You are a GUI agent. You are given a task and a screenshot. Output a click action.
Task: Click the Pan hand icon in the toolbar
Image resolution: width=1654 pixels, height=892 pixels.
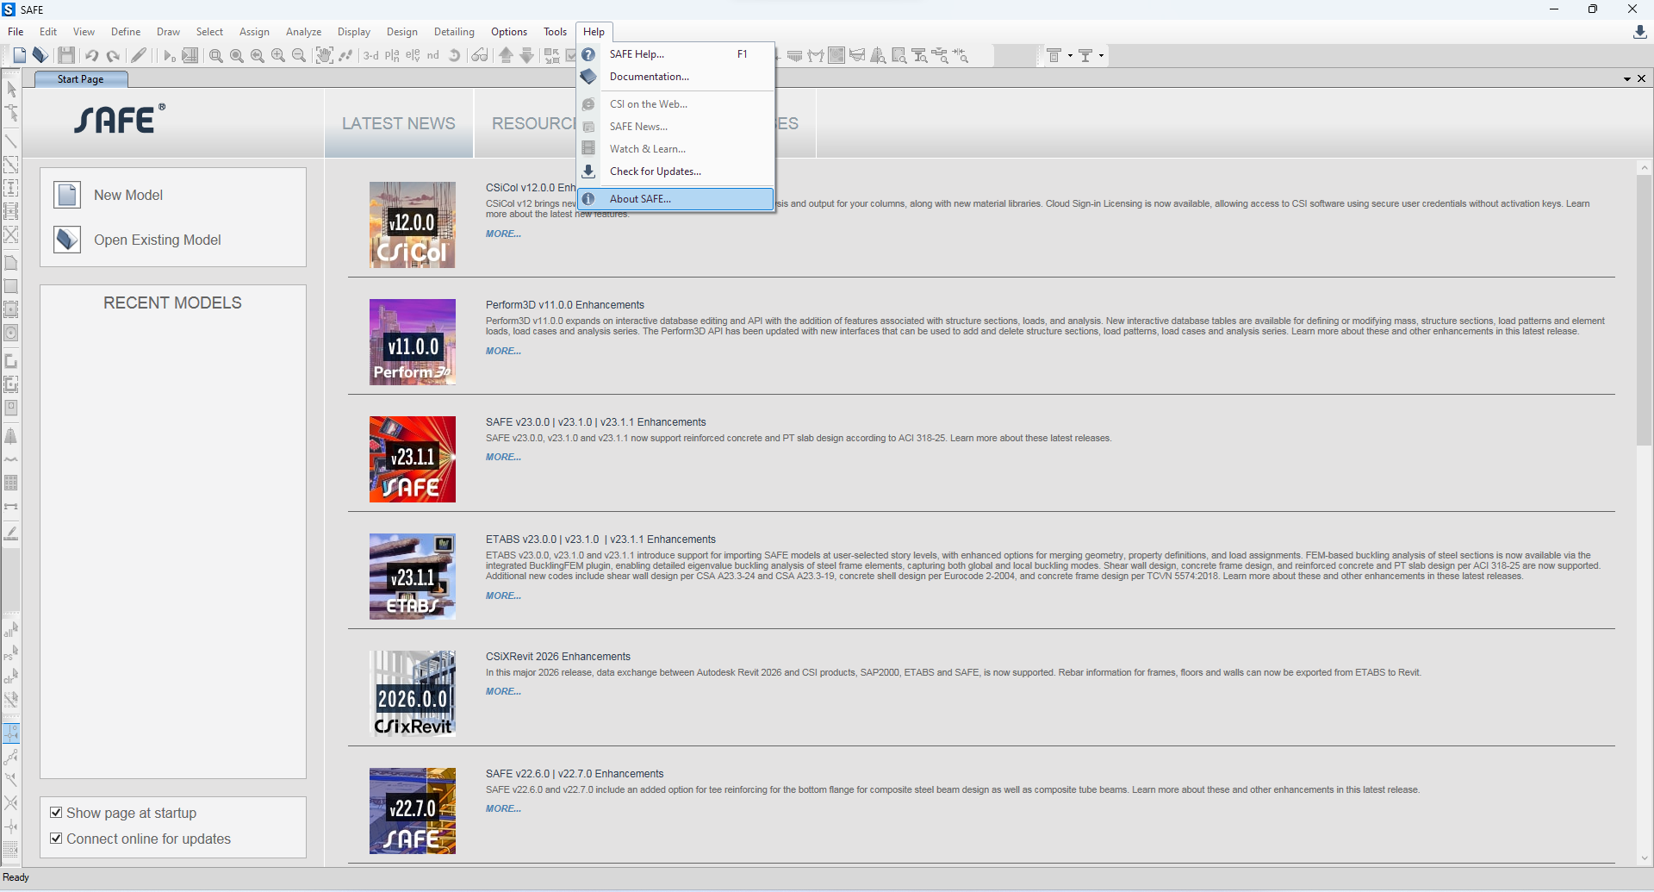pos(324,56)
